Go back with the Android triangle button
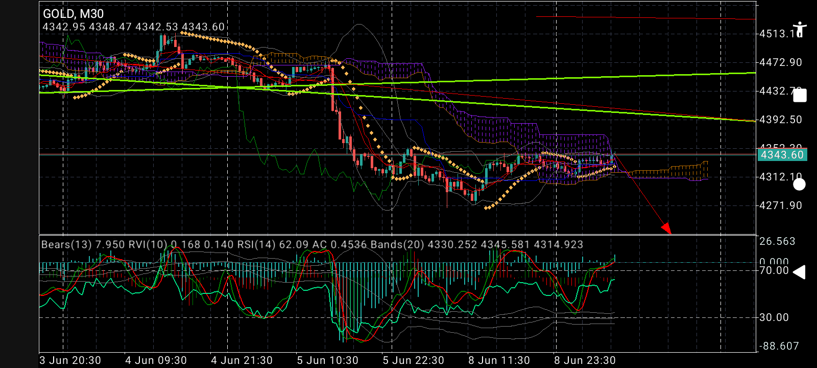Image resolution: width=817 pixels, height=368 pixels. [799, 272]
